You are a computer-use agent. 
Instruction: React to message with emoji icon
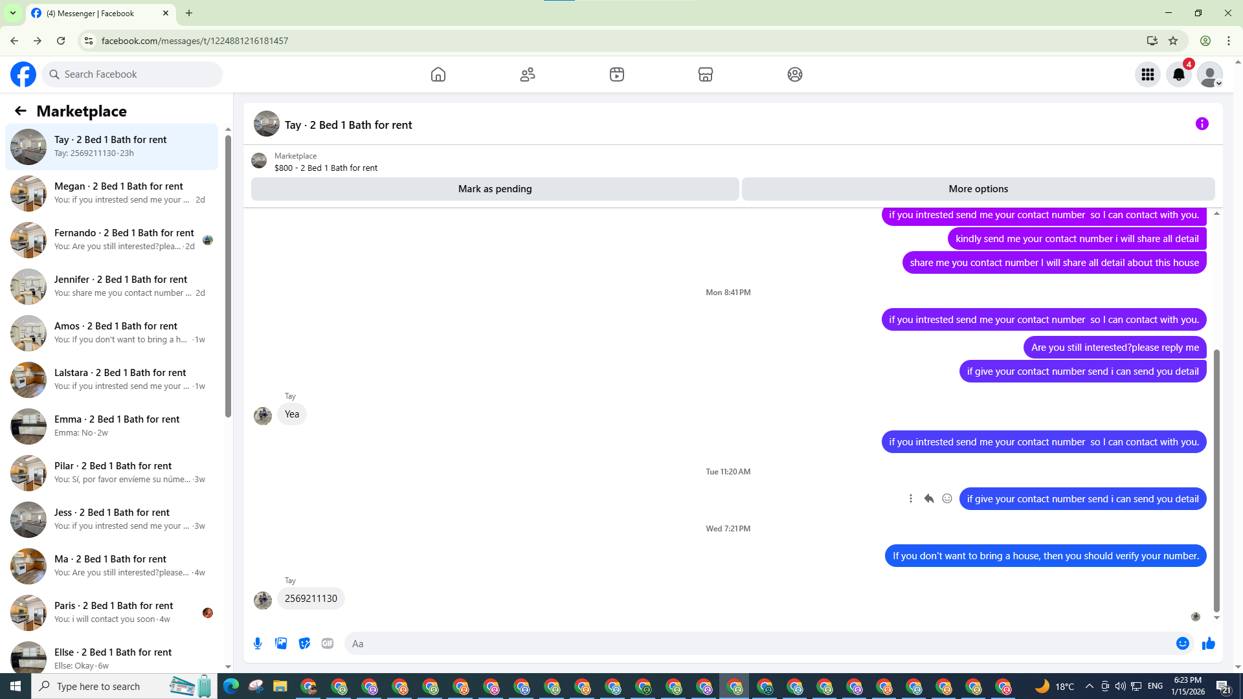tap(946, 498)
